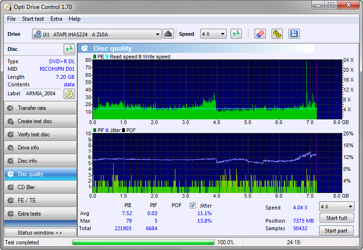Click the elapsed time 24:19
363x250 pixels.
point(293,242)
